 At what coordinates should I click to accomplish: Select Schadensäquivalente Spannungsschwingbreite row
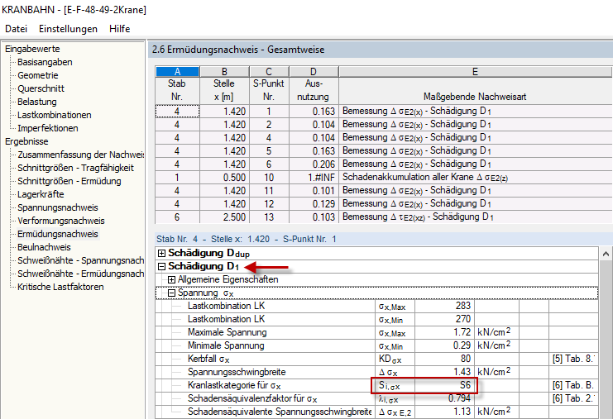tap(376, 412)
